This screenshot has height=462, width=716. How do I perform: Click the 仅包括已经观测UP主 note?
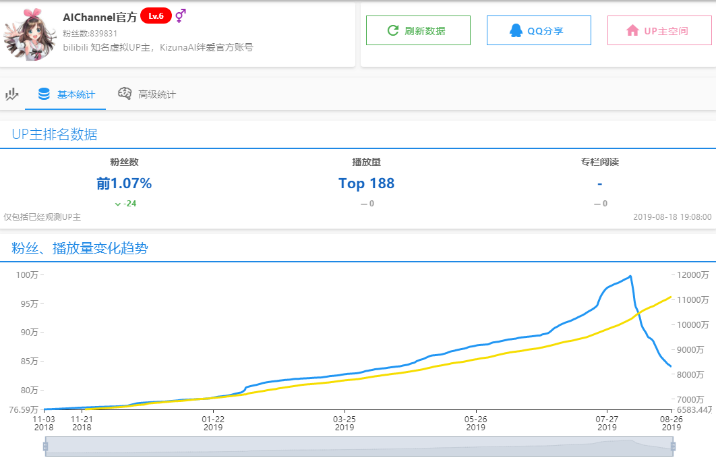(x=42, y=217)
